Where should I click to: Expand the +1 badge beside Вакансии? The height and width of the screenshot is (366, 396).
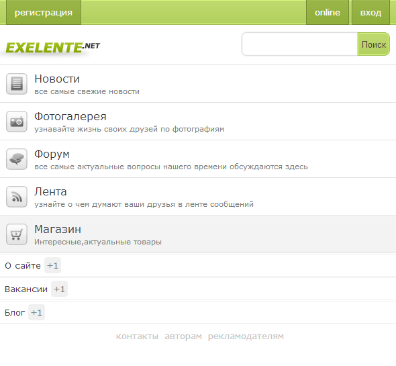[59, 289]
